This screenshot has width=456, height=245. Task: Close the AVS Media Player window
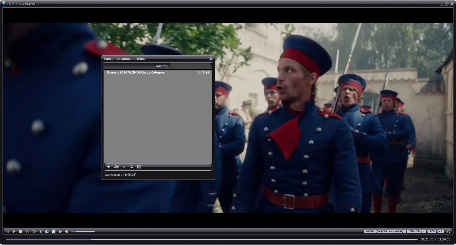tap(451, 4)
